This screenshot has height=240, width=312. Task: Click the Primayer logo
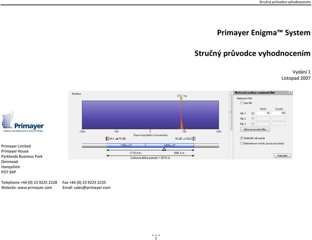pos(22,121)
